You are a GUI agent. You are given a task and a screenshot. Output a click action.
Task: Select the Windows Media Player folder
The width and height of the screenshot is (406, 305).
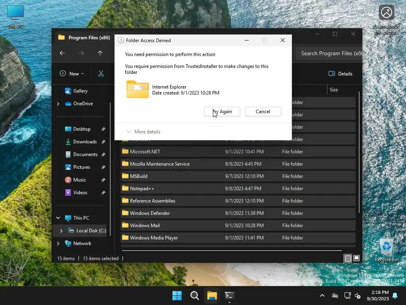pos(238,238)
